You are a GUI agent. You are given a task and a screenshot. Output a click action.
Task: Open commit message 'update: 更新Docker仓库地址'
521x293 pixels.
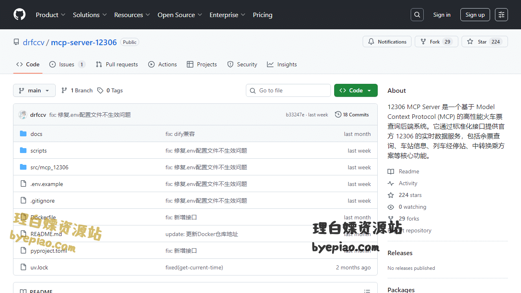(x=202, y=234)
